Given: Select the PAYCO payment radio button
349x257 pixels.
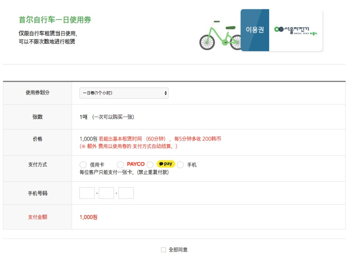Looking at the screenshot, I should click(120, 165).
